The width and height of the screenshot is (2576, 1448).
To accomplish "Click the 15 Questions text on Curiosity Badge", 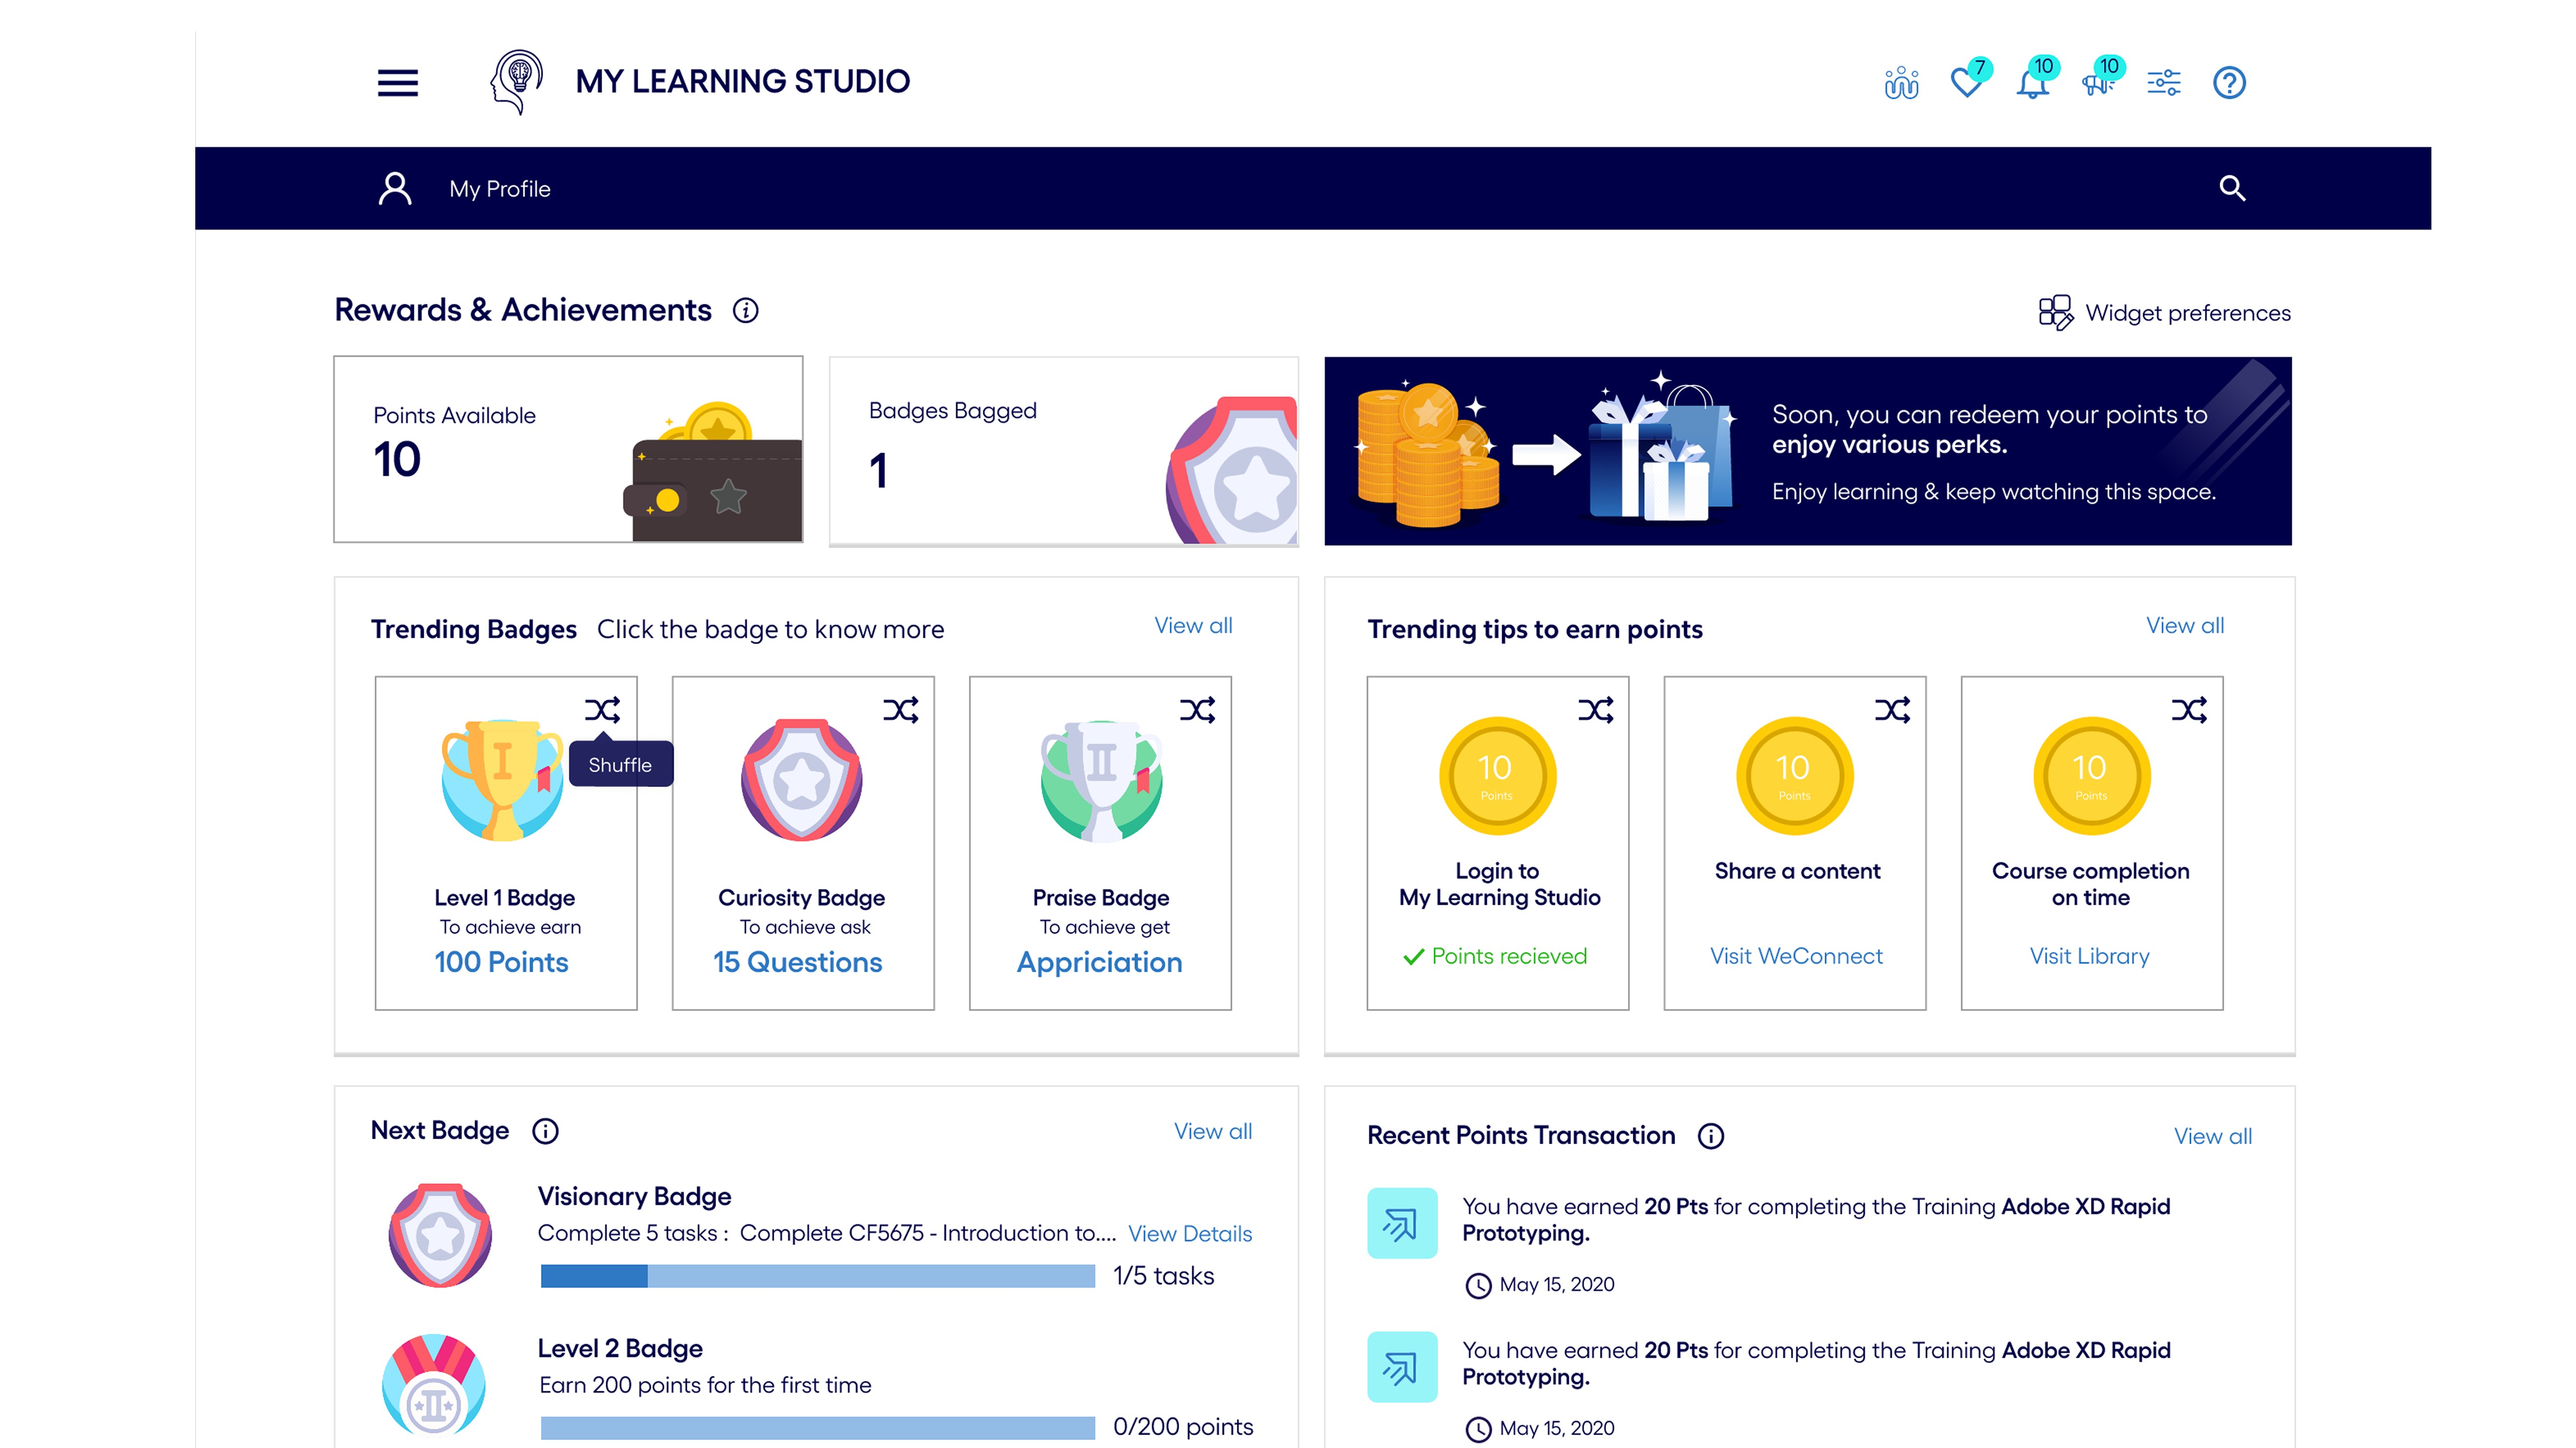I will [x=797, y=962].
